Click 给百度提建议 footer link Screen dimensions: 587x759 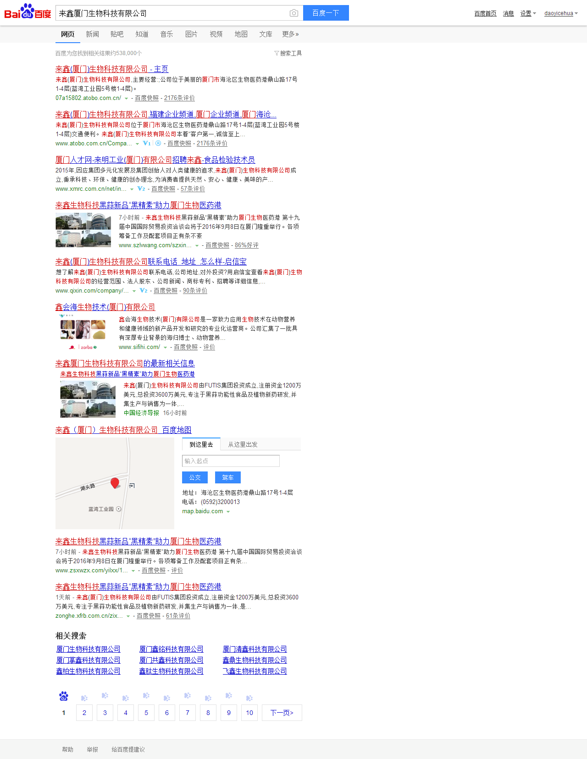pyautogui.click(x=128, y=749)
